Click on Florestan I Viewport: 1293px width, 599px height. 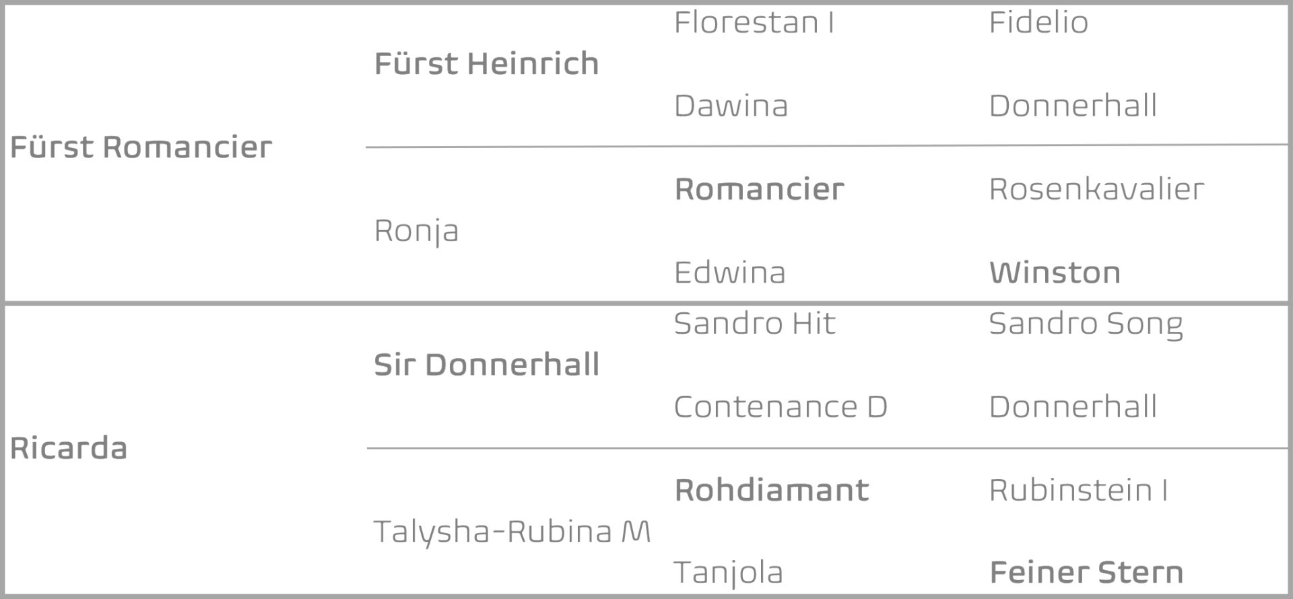pyautogui.click(x=754, y=23)
